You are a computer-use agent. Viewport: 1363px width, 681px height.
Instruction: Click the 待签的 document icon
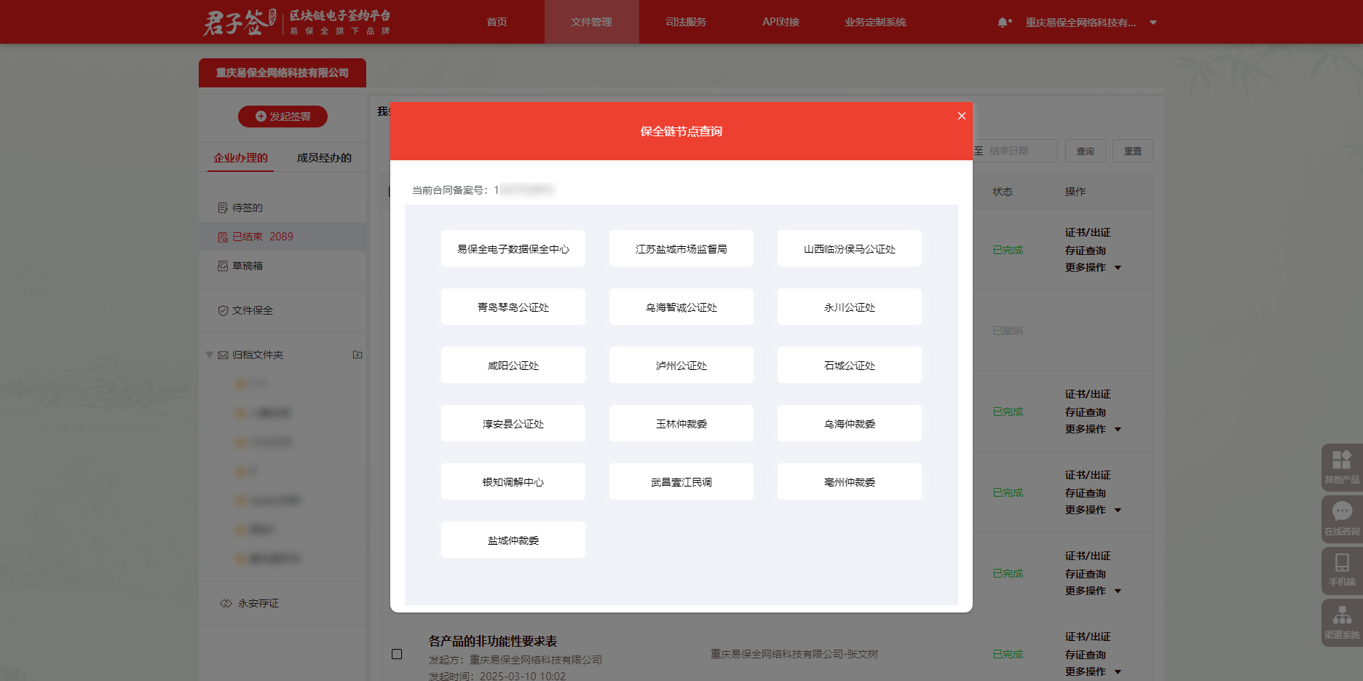(223, 208)
